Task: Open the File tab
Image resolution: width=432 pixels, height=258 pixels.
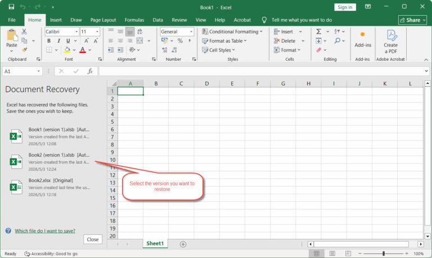Action: tap(12, 20)
